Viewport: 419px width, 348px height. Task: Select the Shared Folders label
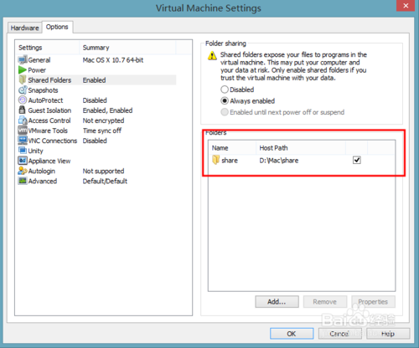point(49,80)
